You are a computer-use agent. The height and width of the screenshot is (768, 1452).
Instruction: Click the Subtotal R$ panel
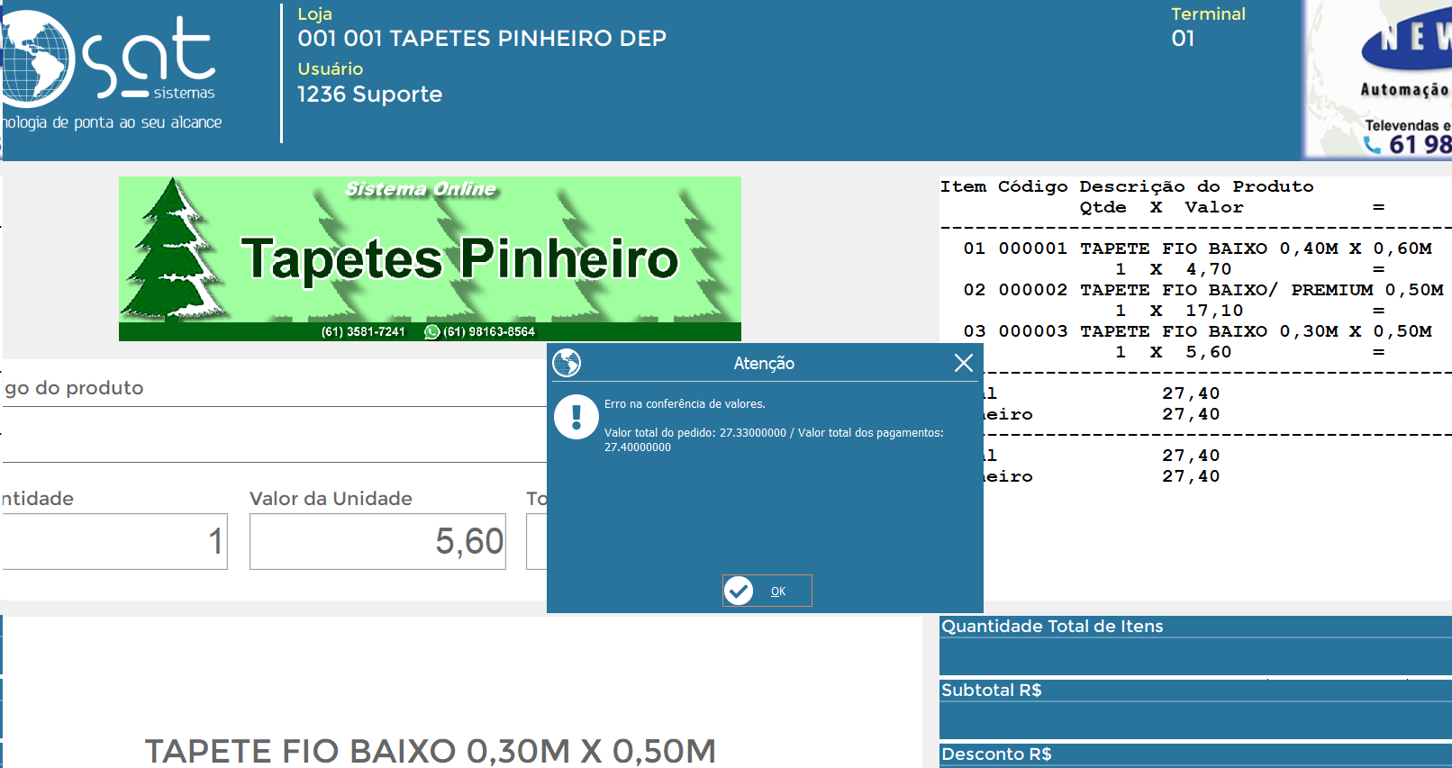click(x=1194, y=711)
